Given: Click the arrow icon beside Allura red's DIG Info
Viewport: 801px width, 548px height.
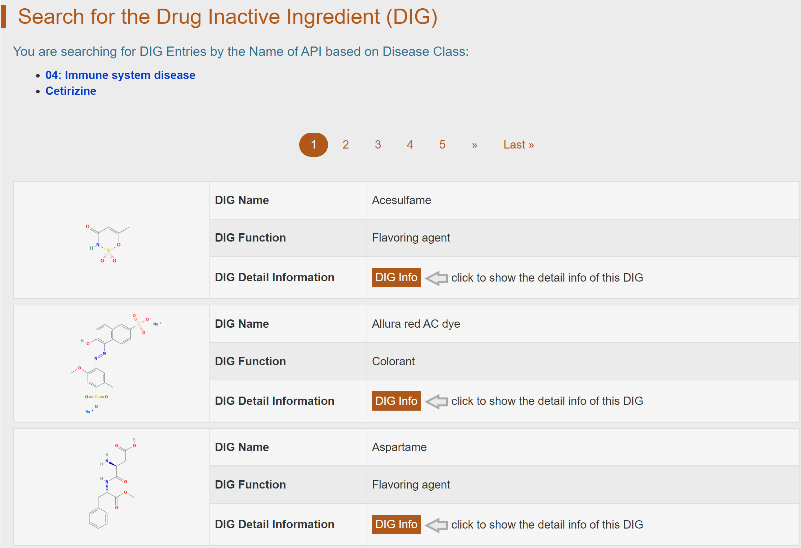Looking at the screenshot, I should [x=437, y=401].
